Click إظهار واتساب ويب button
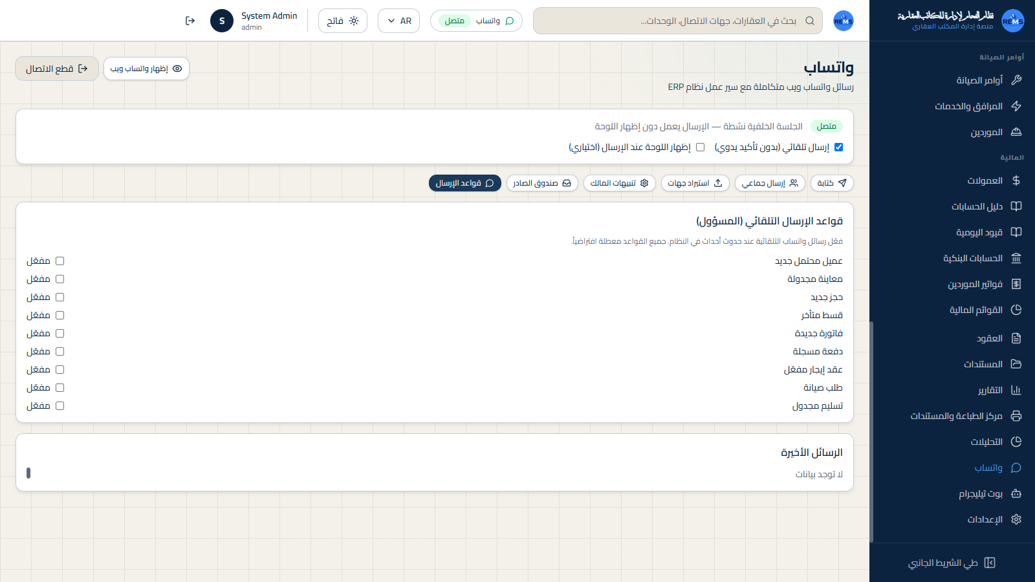1035x582 pixels. pyautogui.click(x=146, y=69)
